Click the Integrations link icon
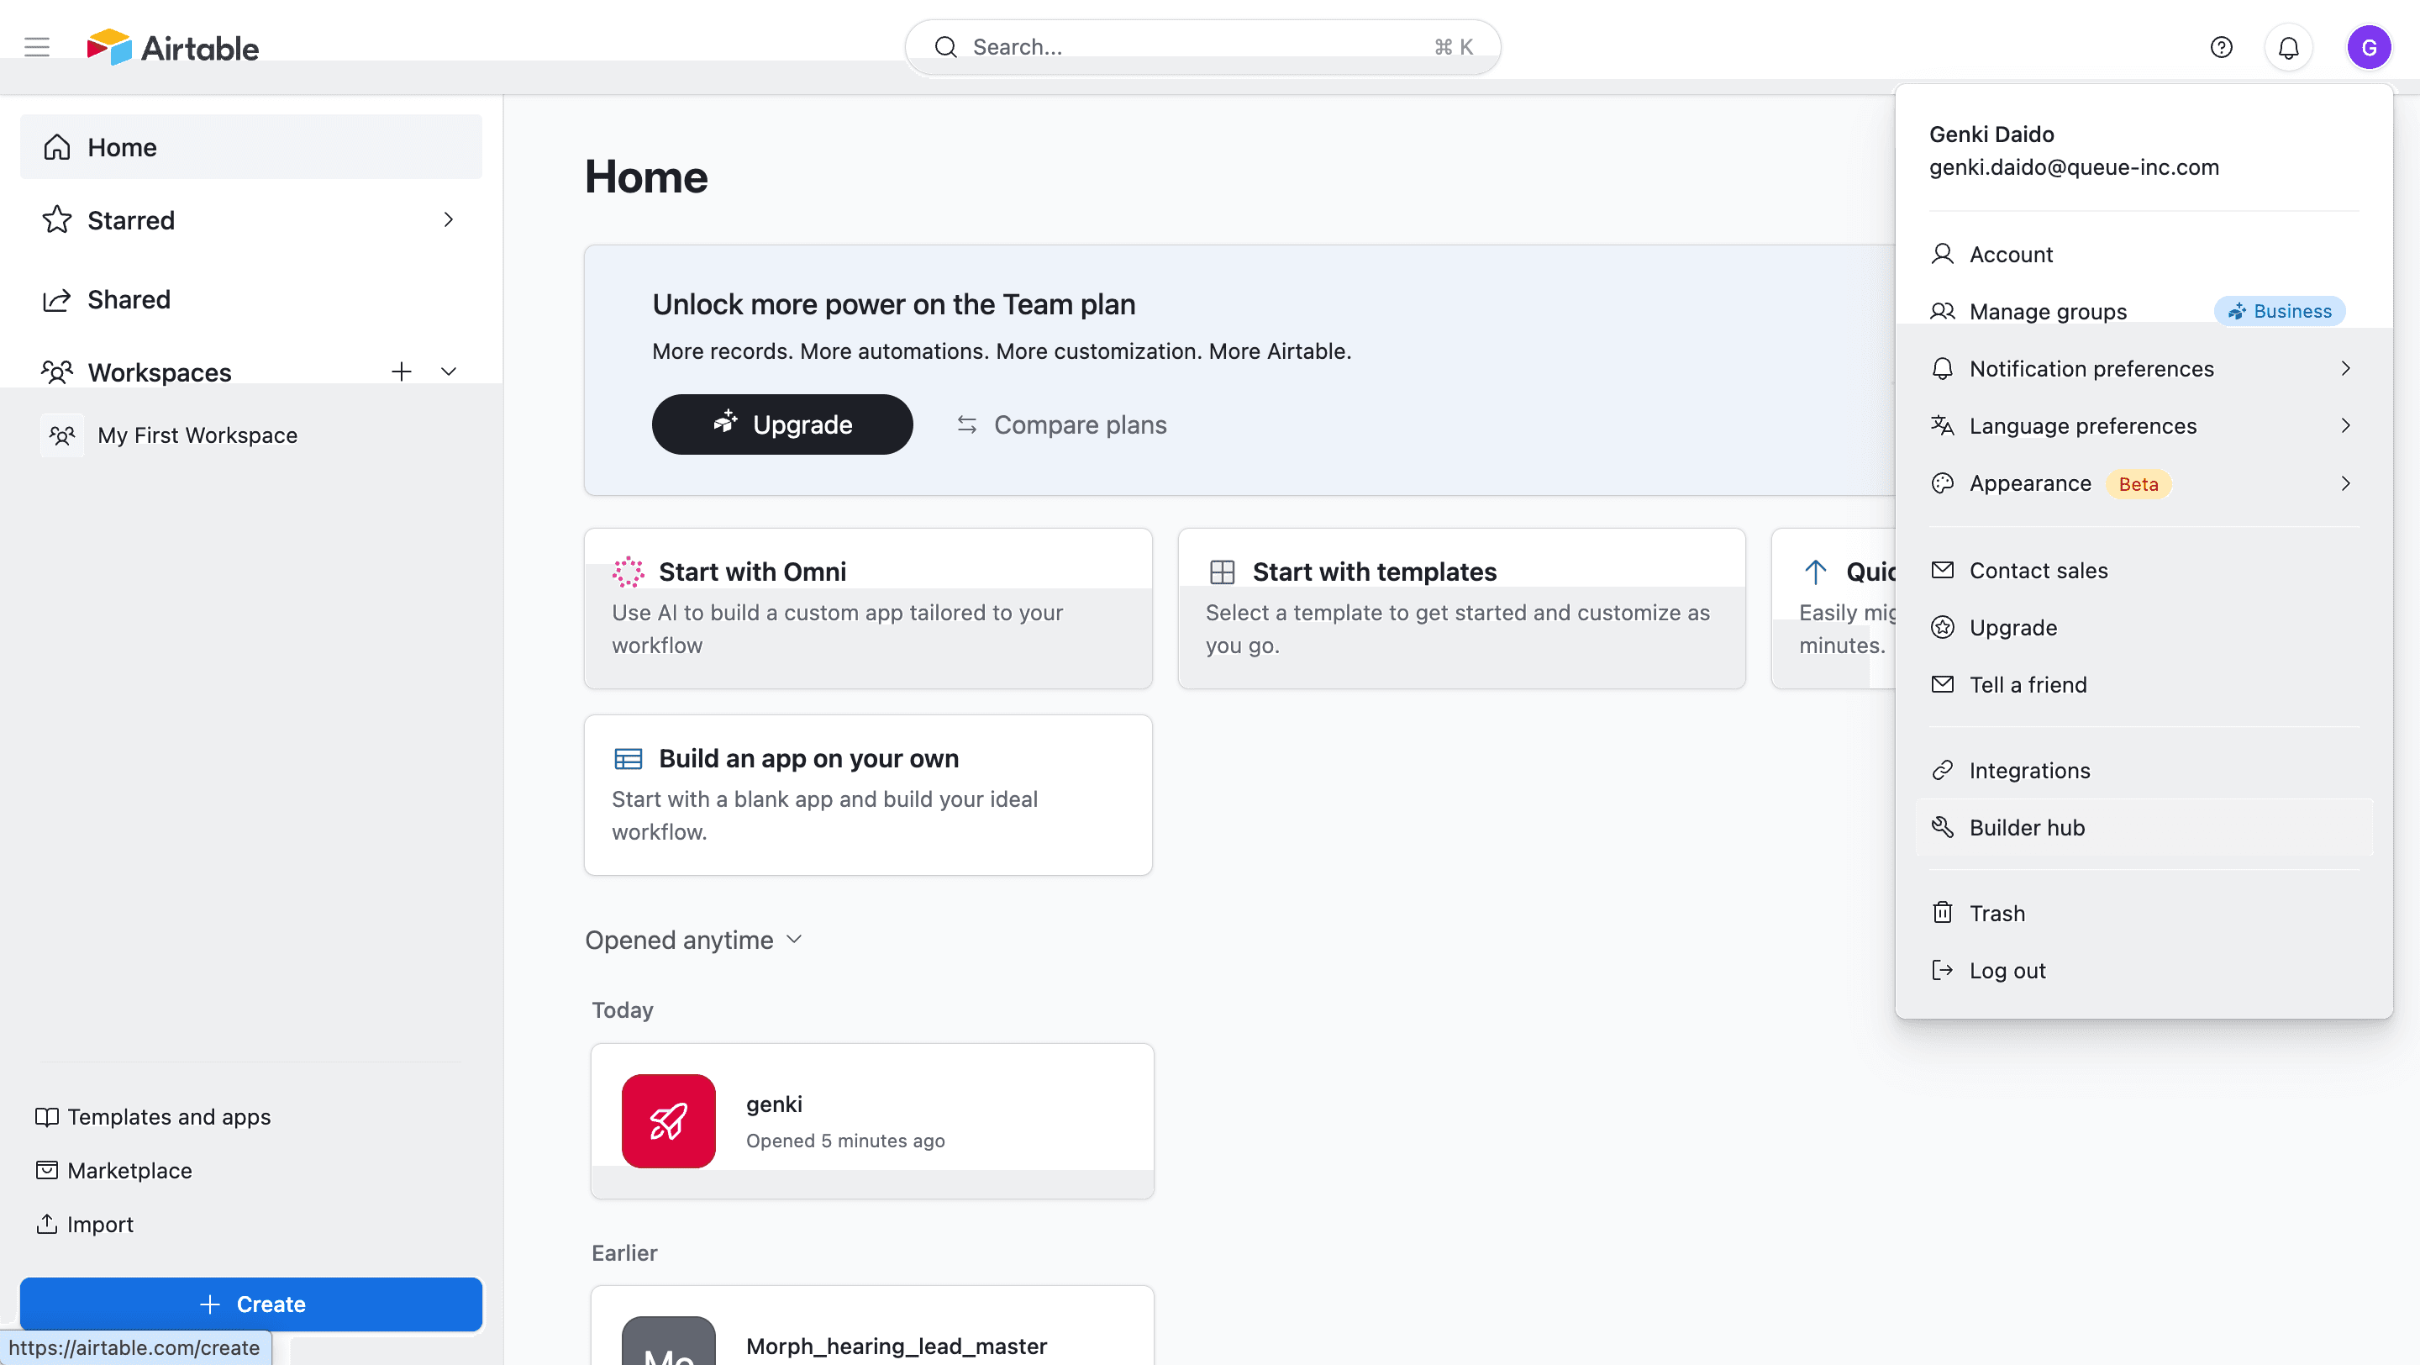 (x=1942, y=769)
